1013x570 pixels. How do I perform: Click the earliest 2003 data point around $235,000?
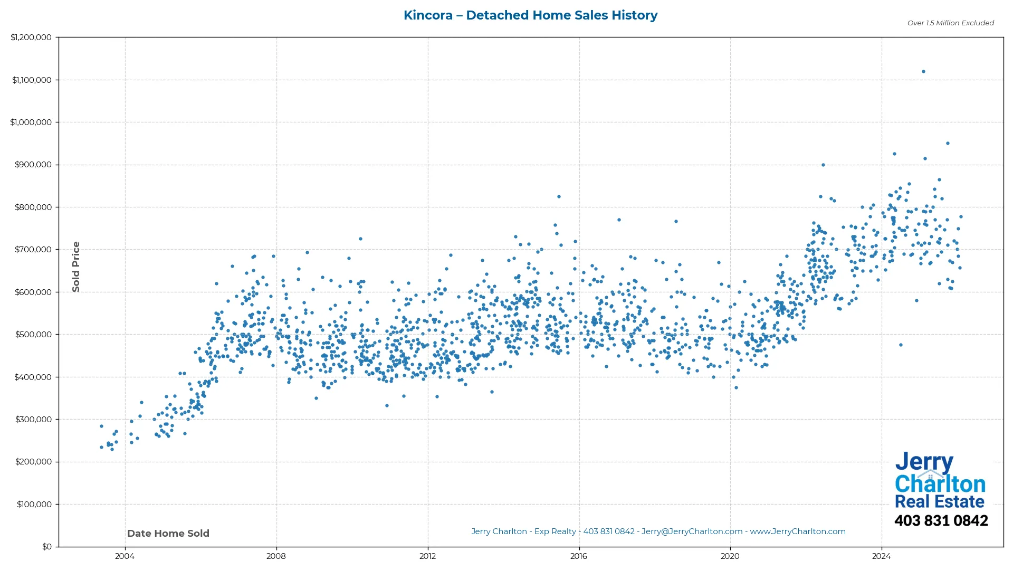101,447
